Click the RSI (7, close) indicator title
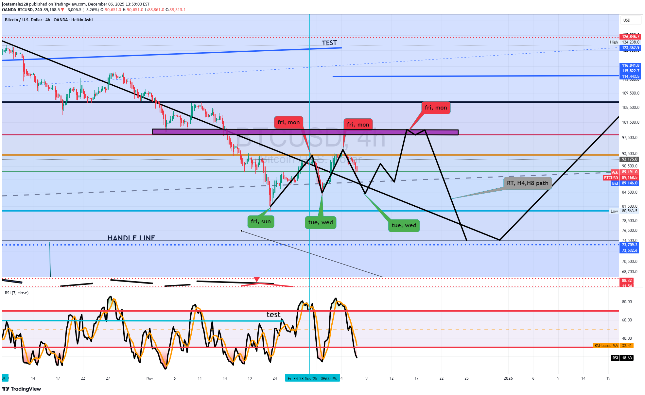The image size is (645, 395). [x=17, y=293]
